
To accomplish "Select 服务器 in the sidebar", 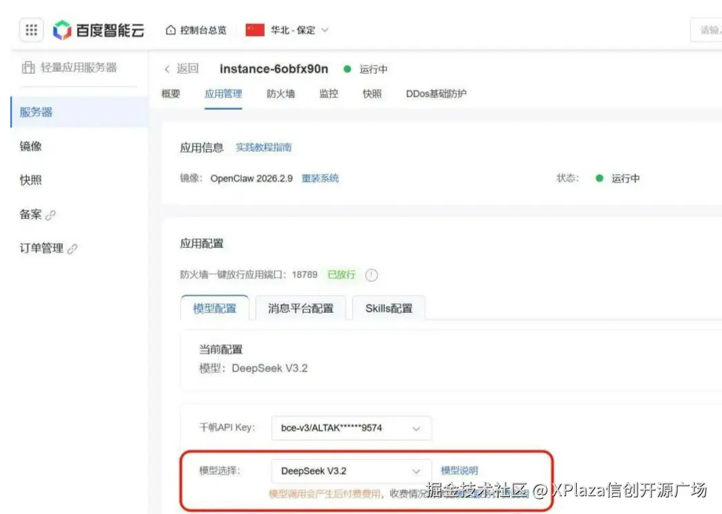I will pyautogui.click(x=79, y=112).
